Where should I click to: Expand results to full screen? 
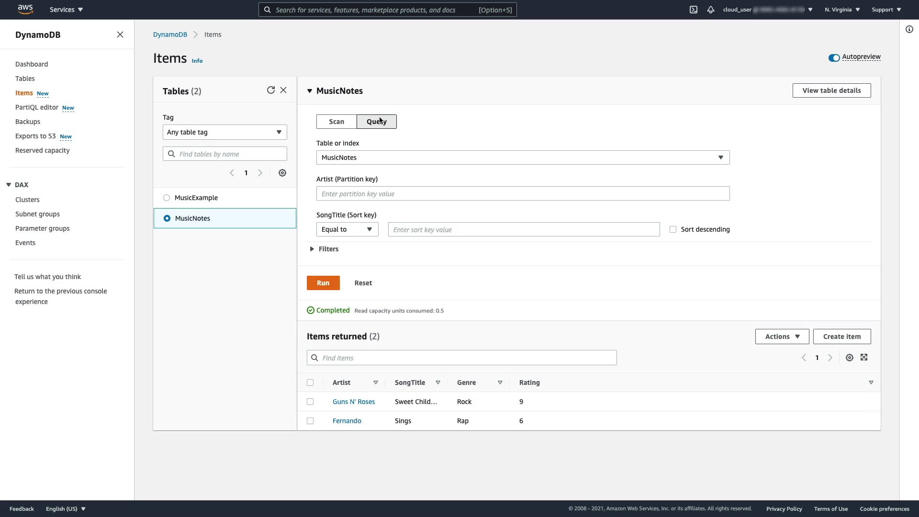click(x=864, y=358)
